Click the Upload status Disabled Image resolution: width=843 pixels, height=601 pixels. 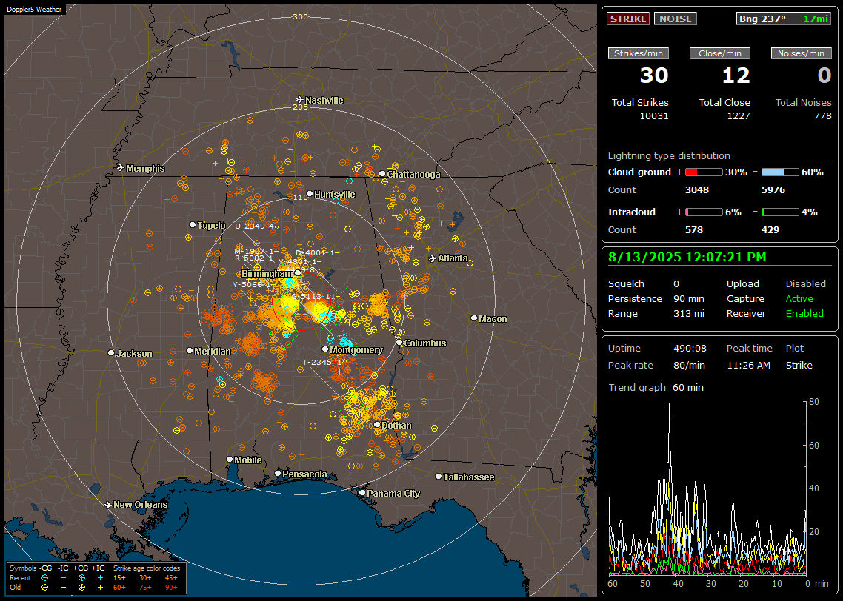coord(805,283)
